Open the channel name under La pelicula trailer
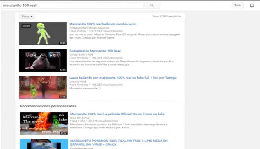The width and height of the screenshot is (260, 149). [80, 118]
